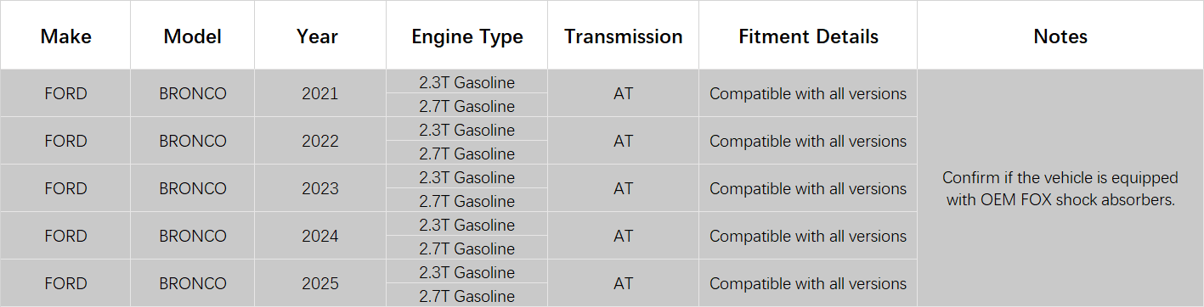Select Compatible with all versions for 2022
Screen dimensions: 1204x307
tap(808, 141)
